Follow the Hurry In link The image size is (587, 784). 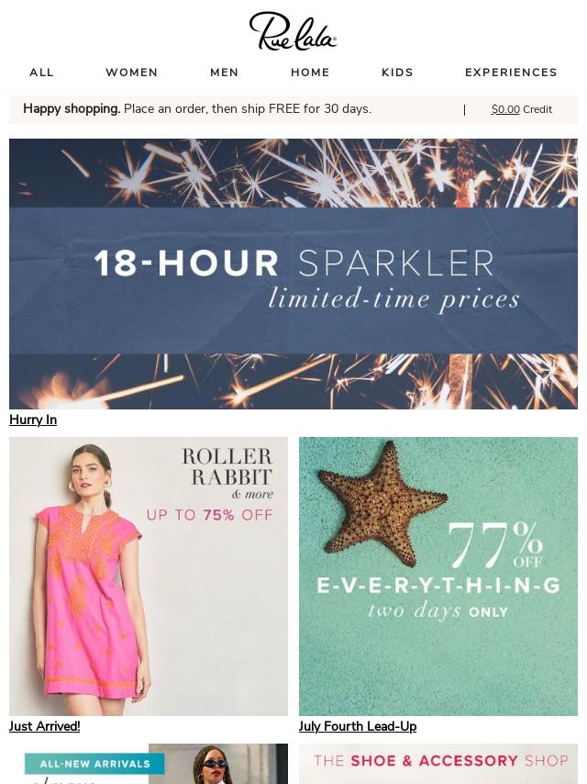click(x=33, y=420)
